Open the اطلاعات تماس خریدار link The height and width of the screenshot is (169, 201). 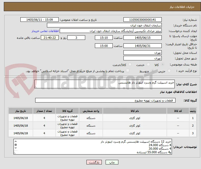coord(45,31)
